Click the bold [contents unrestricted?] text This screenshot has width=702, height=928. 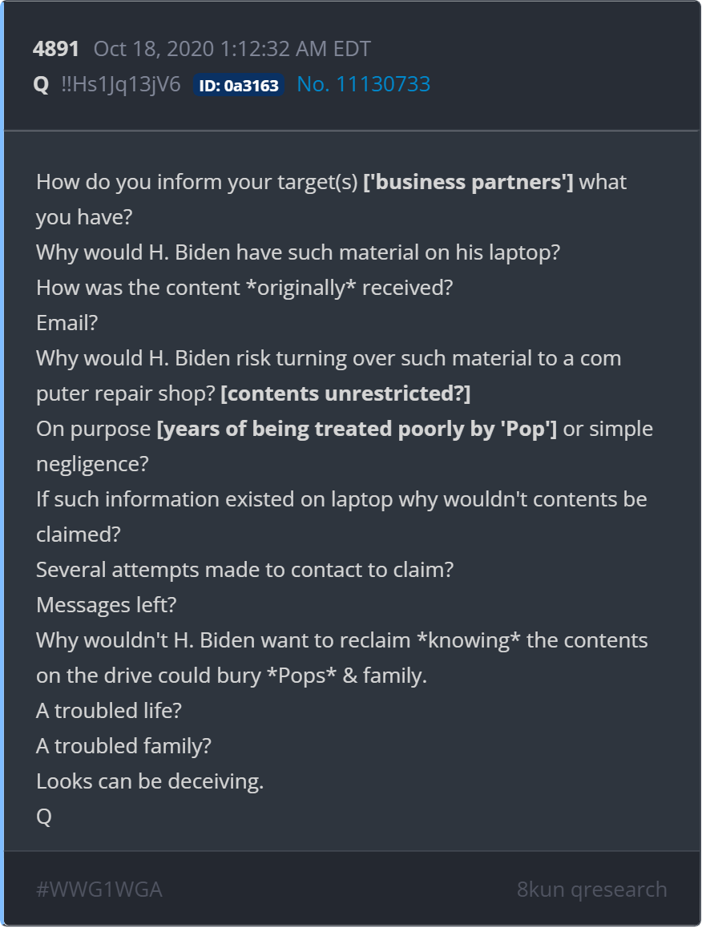[x=345, y=393]
